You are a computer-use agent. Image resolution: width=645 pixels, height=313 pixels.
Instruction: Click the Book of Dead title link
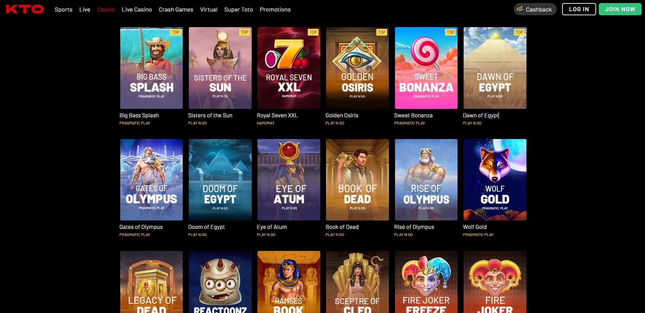[x=342, y=227]
